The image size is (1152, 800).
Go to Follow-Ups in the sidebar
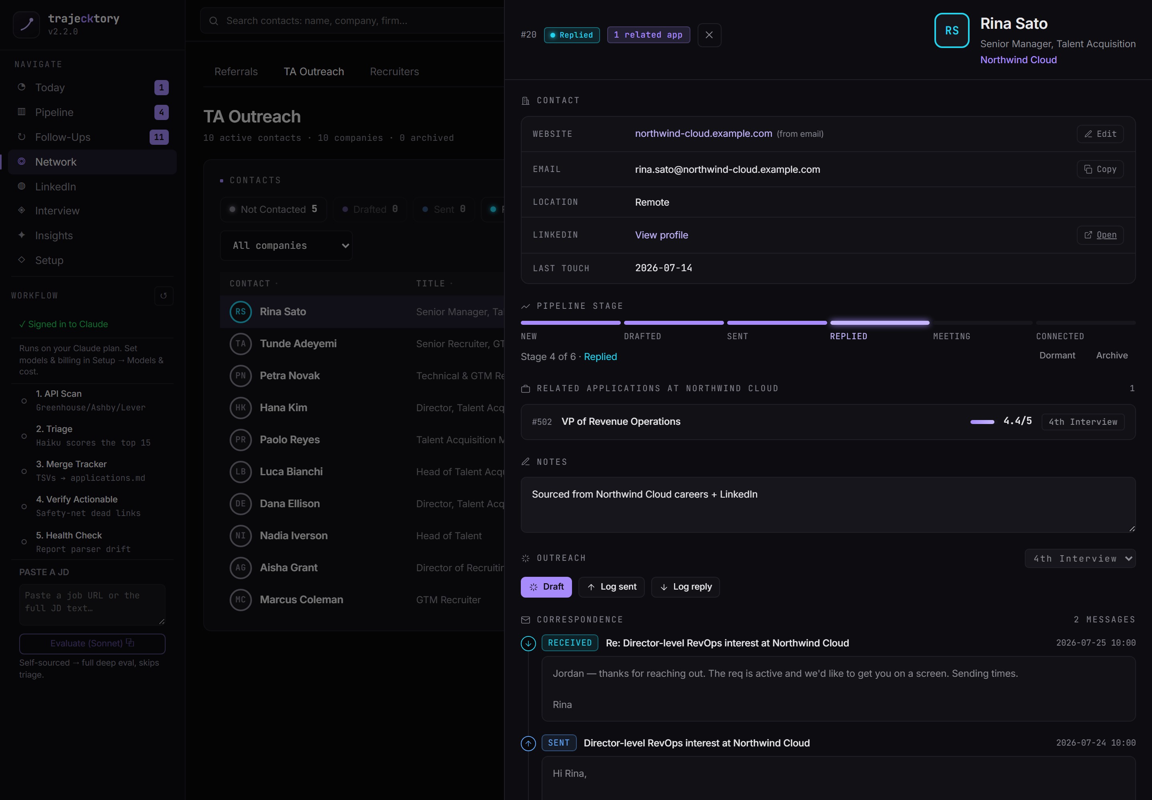[x=92, y=137]
